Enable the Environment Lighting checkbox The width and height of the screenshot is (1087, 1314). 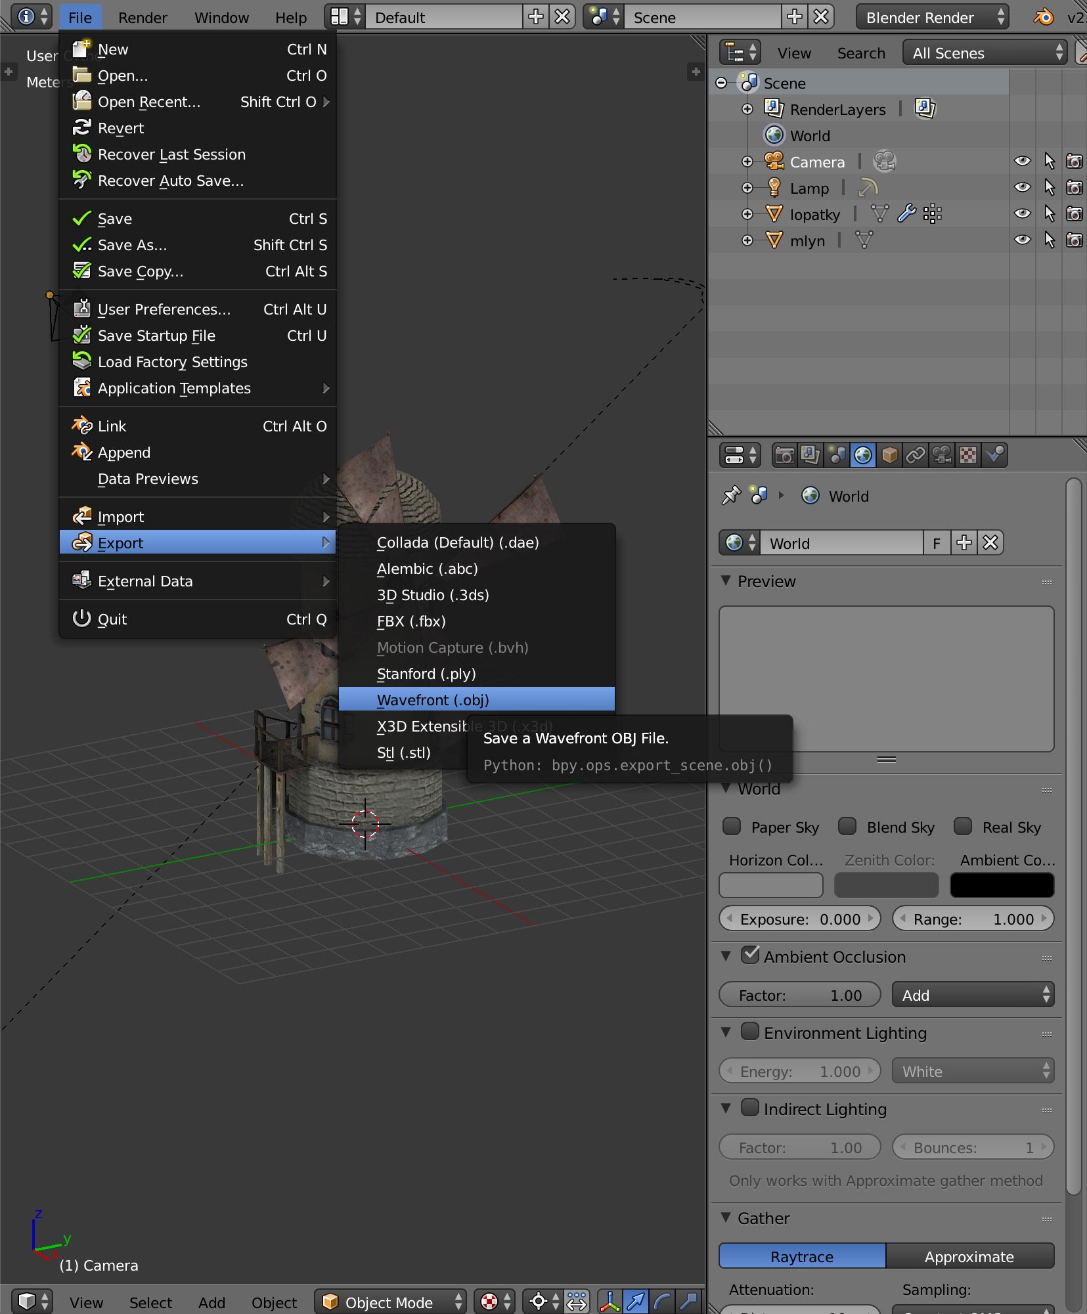tap(750, 1032)
